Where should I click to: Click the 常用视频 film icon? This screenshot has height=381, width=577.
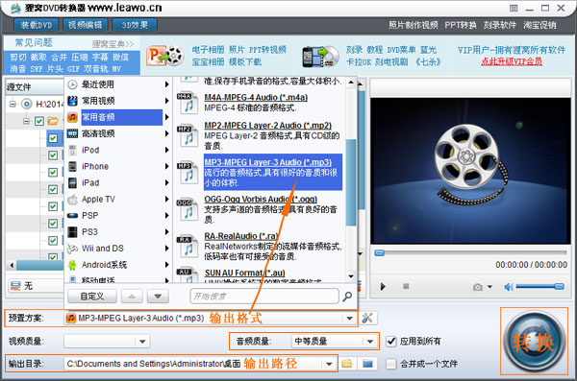[x=72, y=101]
